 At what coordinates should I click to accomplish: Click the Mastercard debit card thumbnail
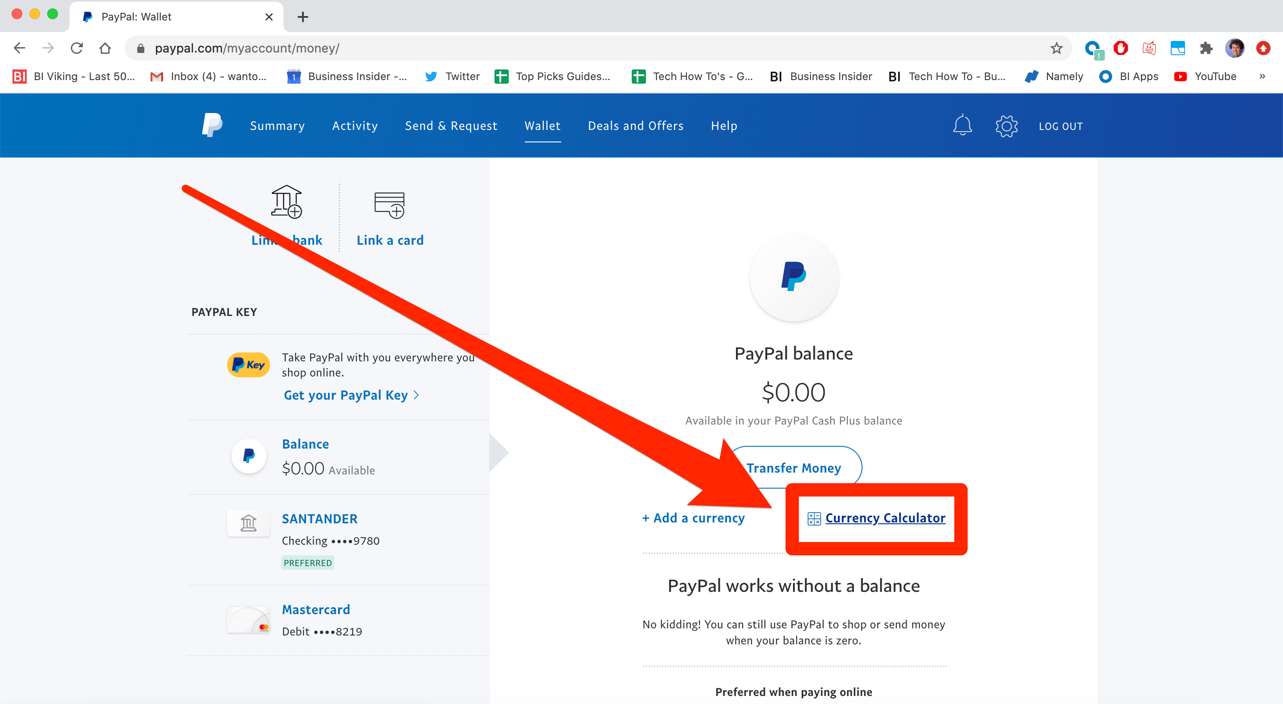[x=248, y=619]
